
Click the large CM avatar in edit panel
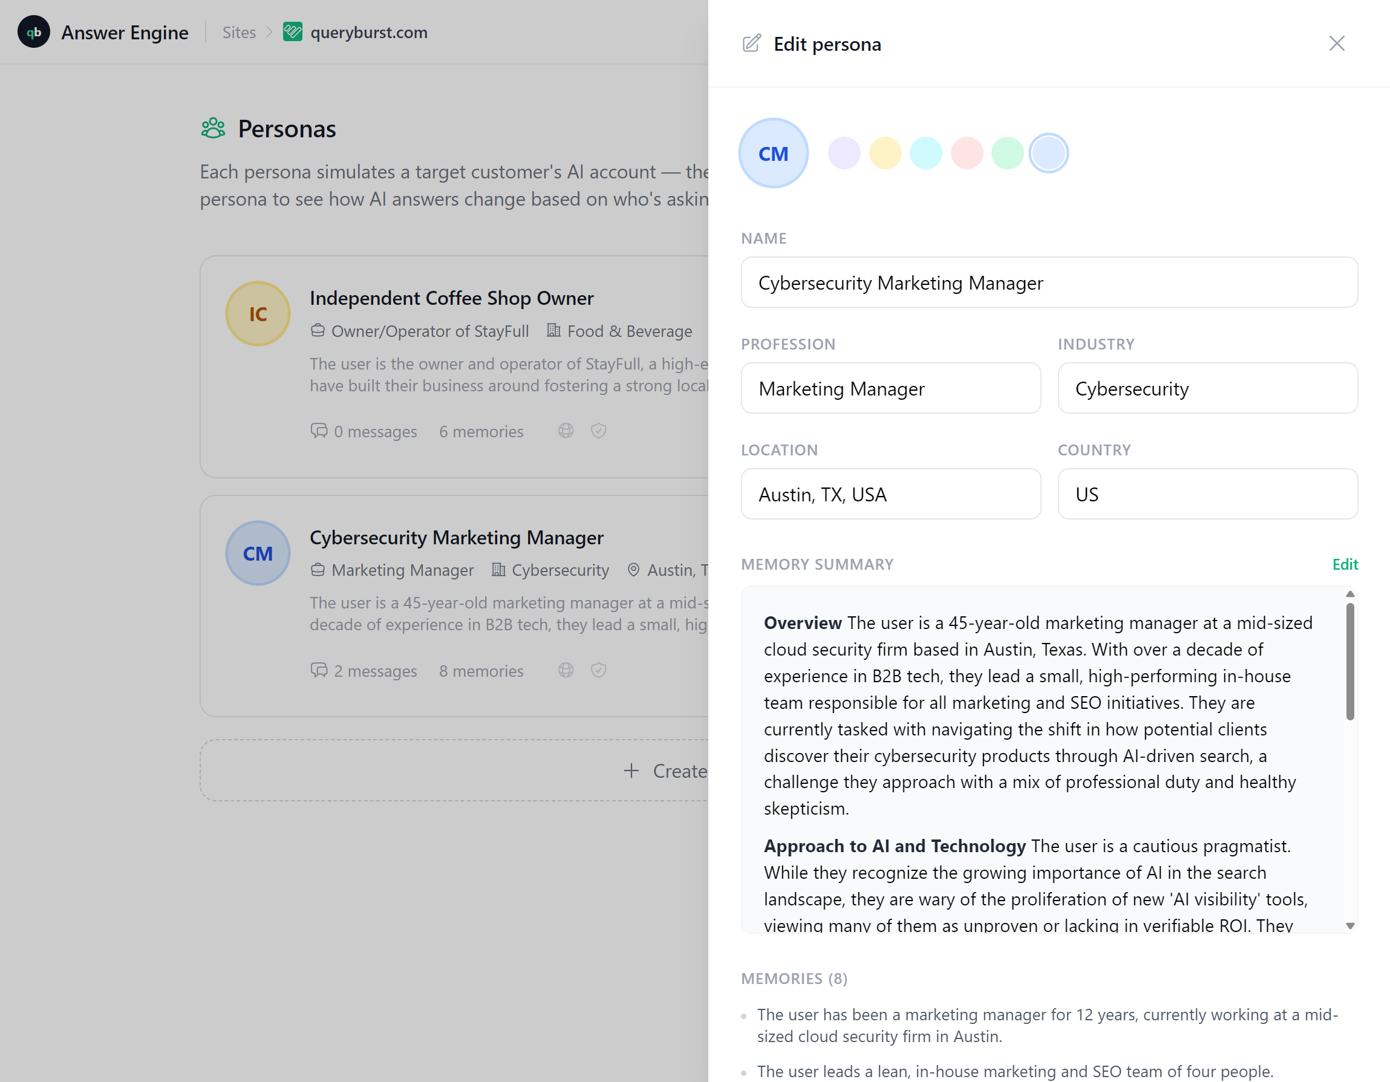click(773, 154)
